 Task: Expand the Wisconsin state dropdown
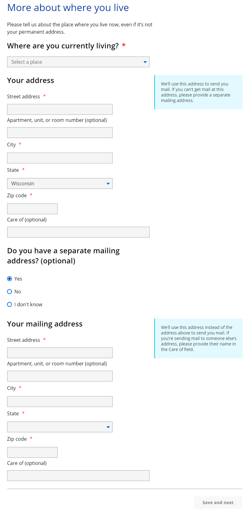click(x=60, y=183)
